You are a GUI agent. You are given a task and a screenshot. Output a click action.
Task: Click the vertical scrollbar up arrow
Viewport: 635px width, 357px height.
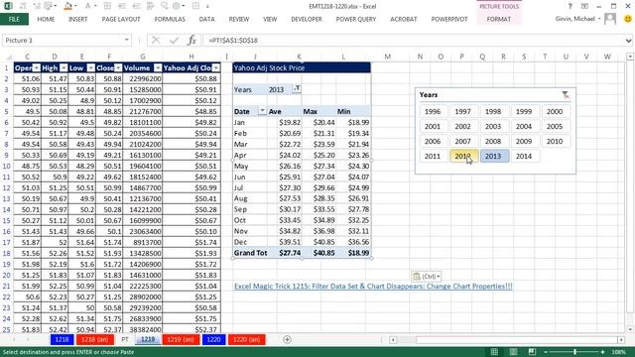(630, 57)
